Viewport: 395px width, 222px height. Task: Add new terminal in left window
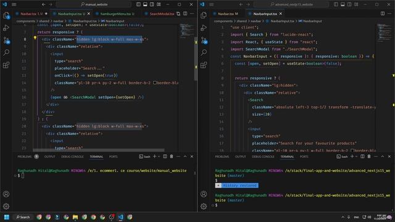(154, 156)
